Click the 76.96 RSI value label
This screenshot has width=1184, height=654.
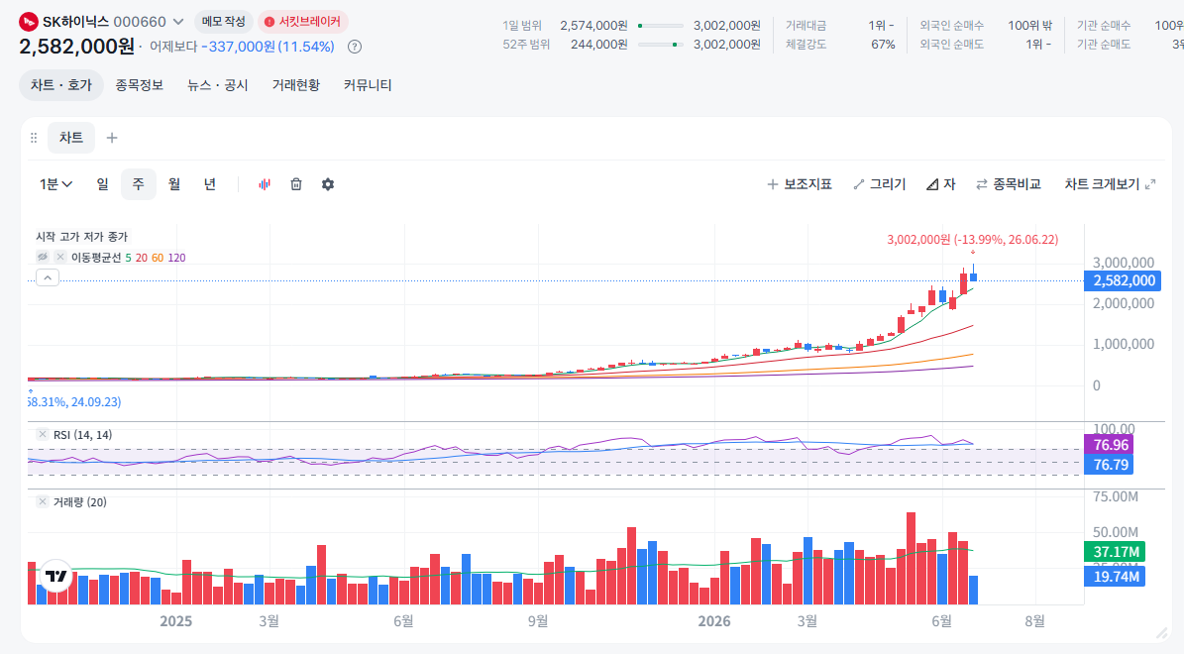point(1110,445)
